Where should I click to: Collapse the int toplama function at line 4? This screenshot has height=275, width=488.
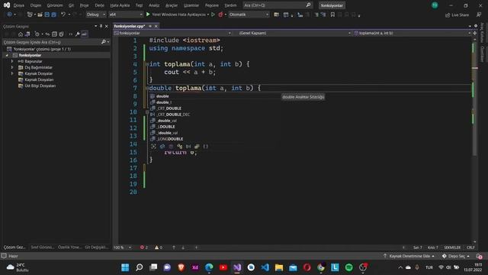click(x=147, y=64)
